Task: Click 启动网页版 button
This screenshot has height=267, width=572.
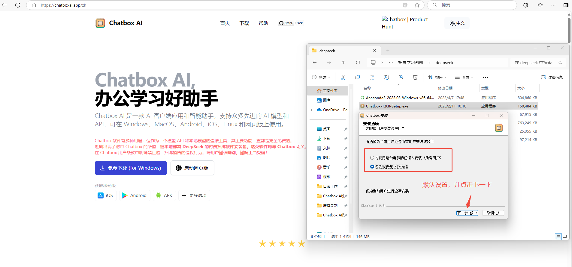Action: tap(192, 168)
